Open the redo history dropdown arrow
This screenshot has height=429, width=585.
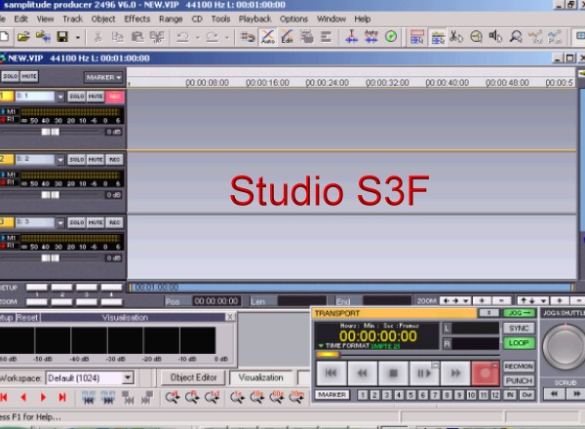point(227,37)
